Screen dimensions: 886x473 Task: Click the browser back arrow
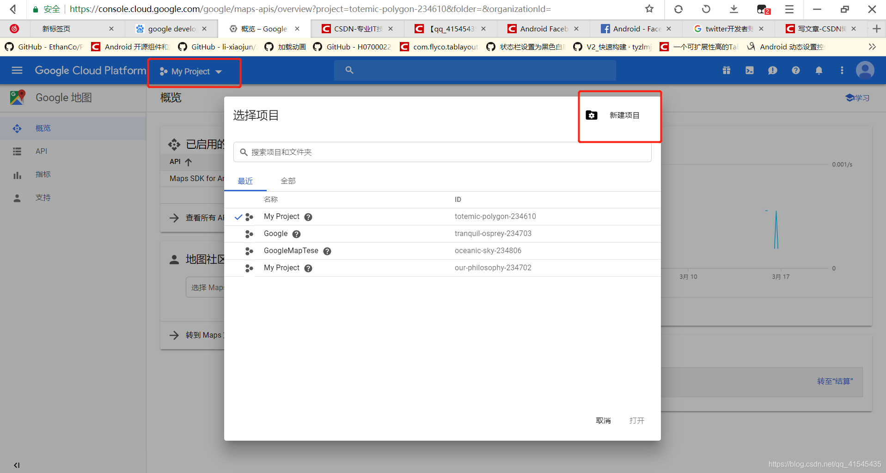[13, 9]
